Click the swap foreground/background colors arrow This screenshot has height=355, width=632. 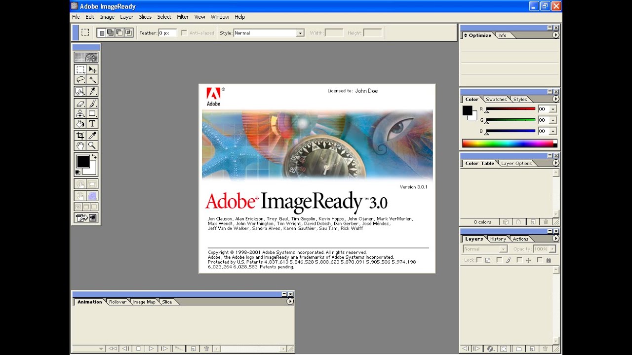pyautogui.click(x=94, y=156)
